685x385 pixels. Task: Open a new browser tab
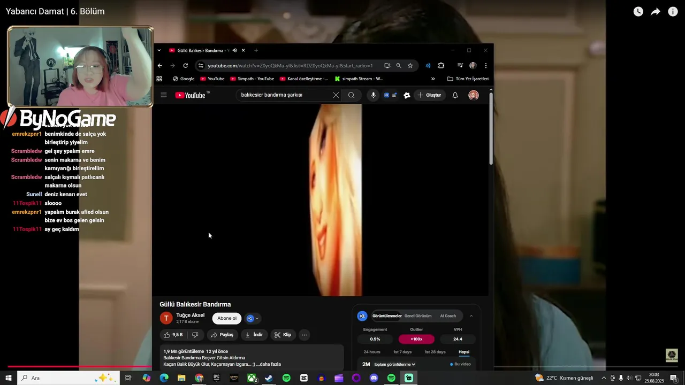(256, 50)
